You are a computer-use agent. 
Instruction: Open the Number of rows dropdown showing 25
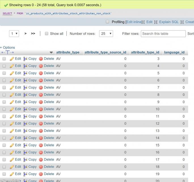pos(106,34)
